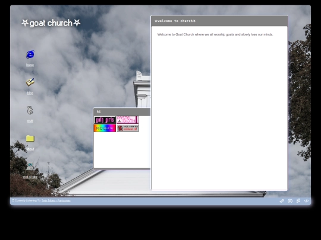Click the hi window title bar

(122, 112)
